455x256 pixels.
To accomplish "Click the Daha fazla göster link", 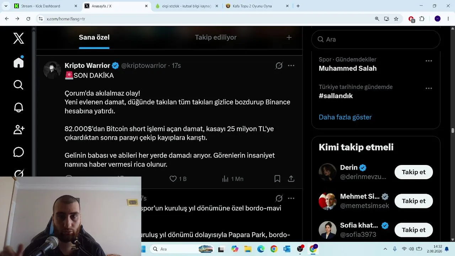I will tap(345, 117).
